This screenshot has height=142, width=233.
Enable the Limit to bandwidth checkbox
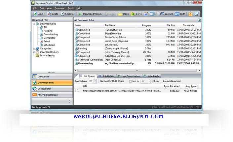click(x=130, y=81)
